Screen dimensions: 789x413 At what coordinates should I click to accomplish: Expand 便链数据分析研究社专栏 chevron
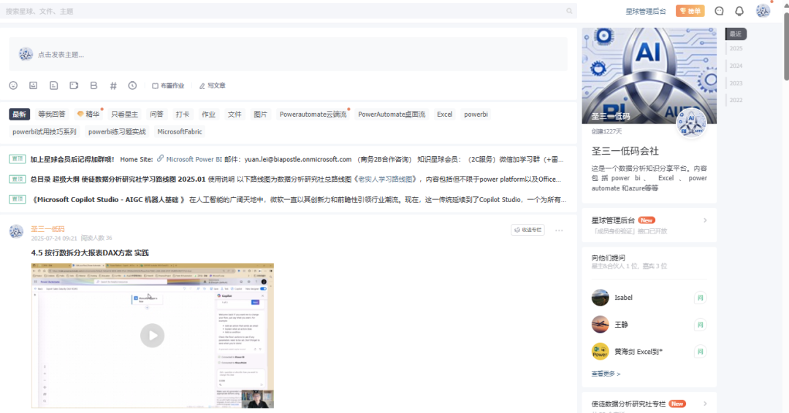(x=705, y=404)
